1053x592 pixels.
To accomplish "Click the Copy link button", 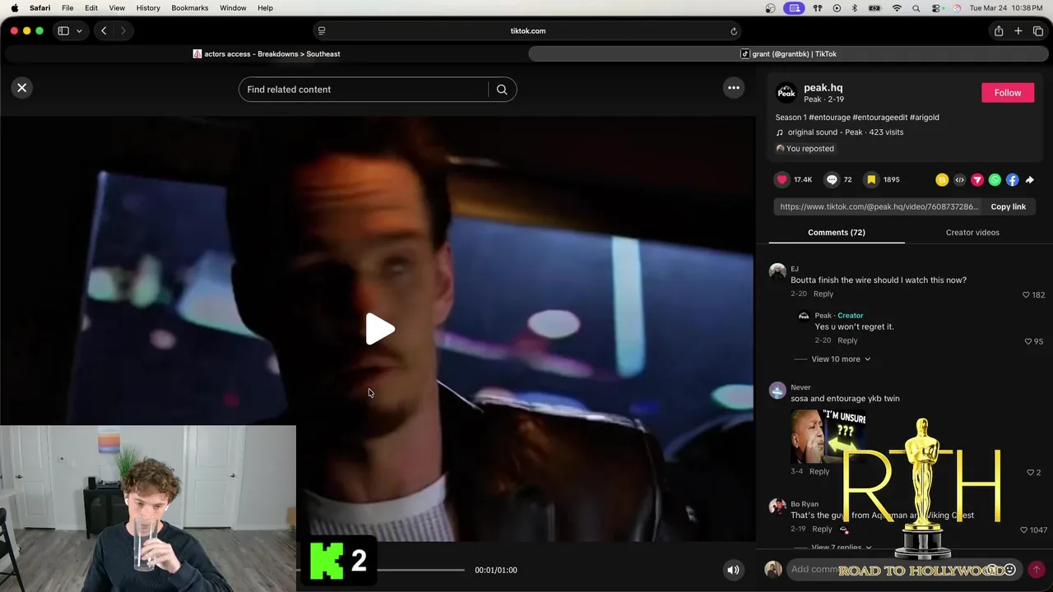I will click(1008, 207).
